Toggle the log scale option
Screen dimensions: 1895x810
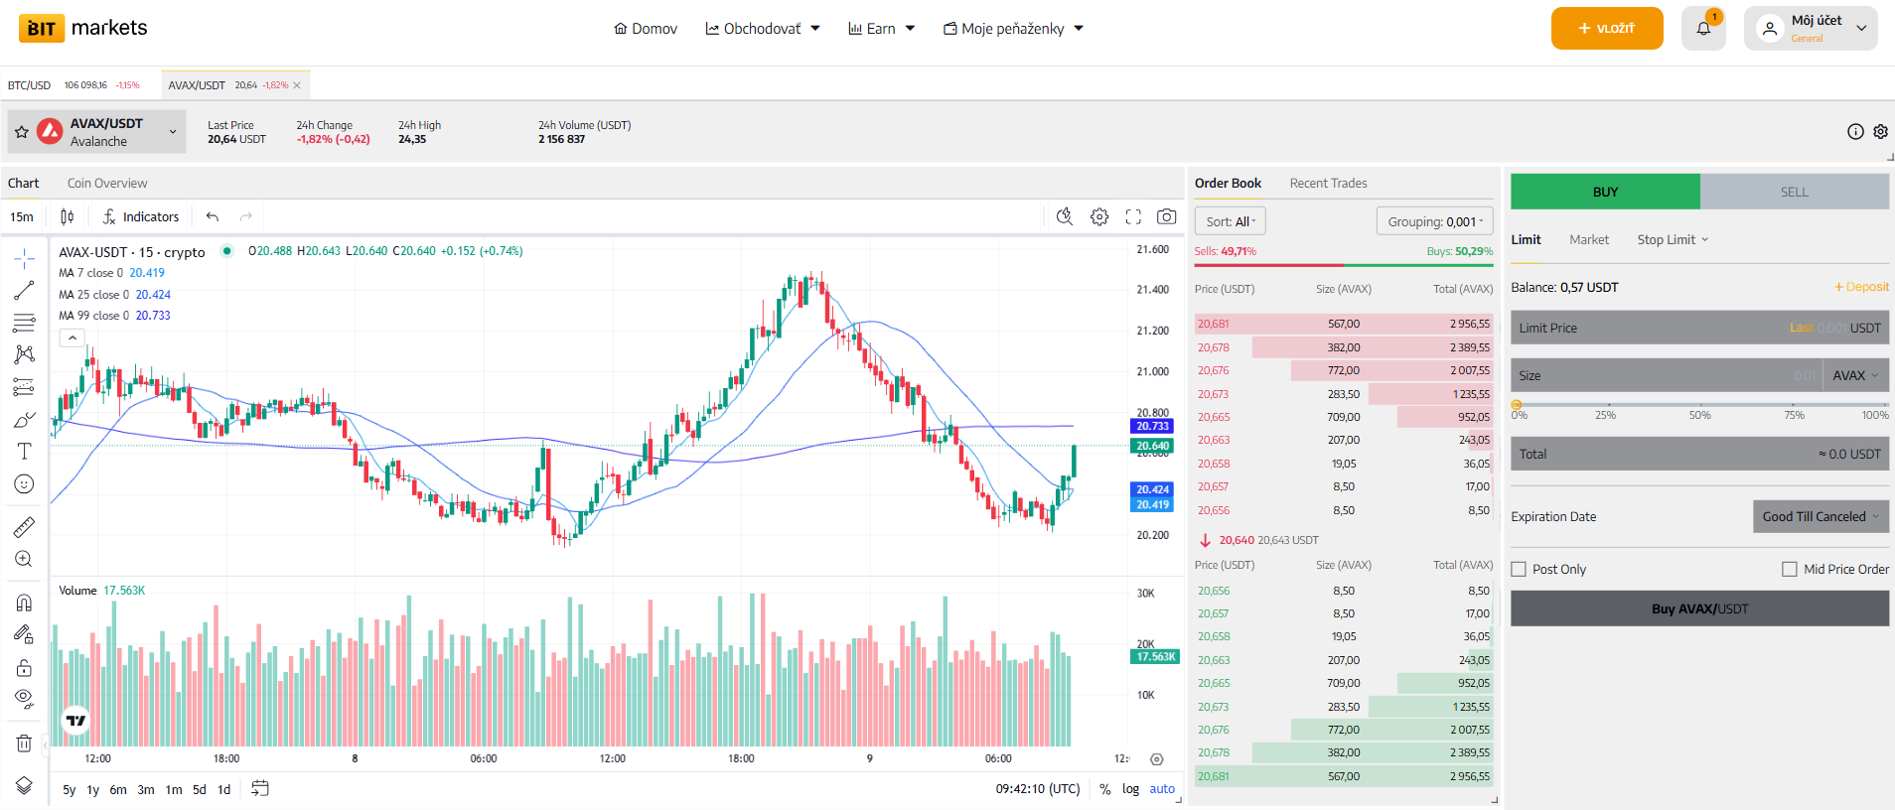coord(1130,789)
